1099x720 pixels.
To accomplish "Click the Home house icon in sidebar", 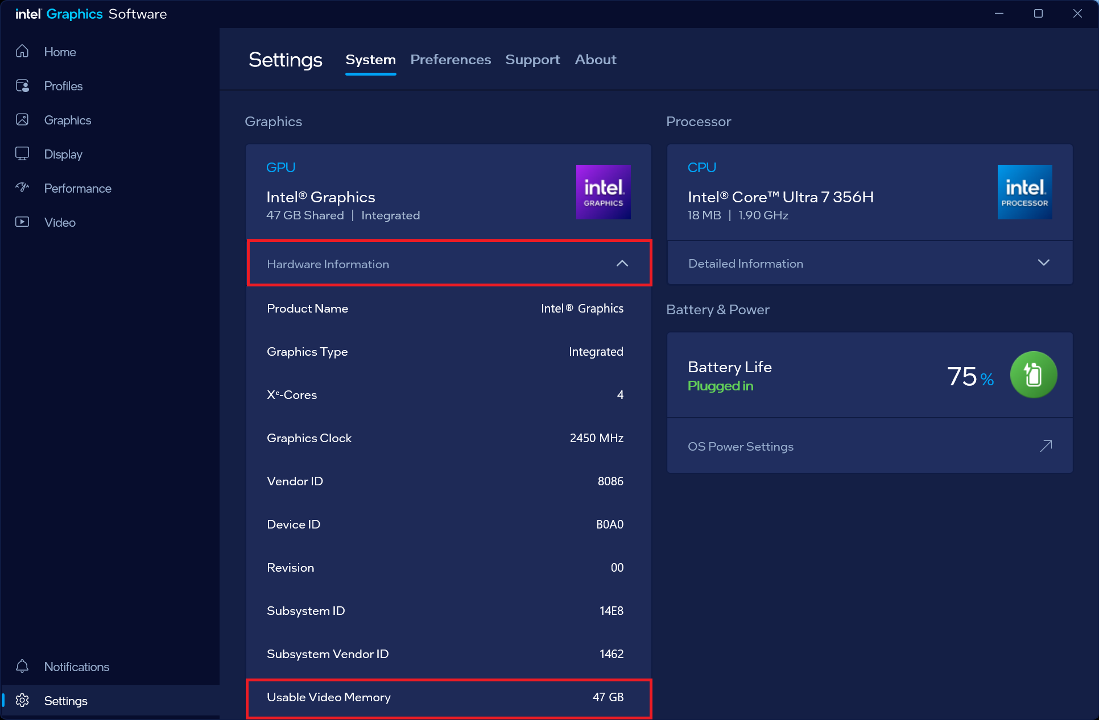I will [x=22, y=52].
